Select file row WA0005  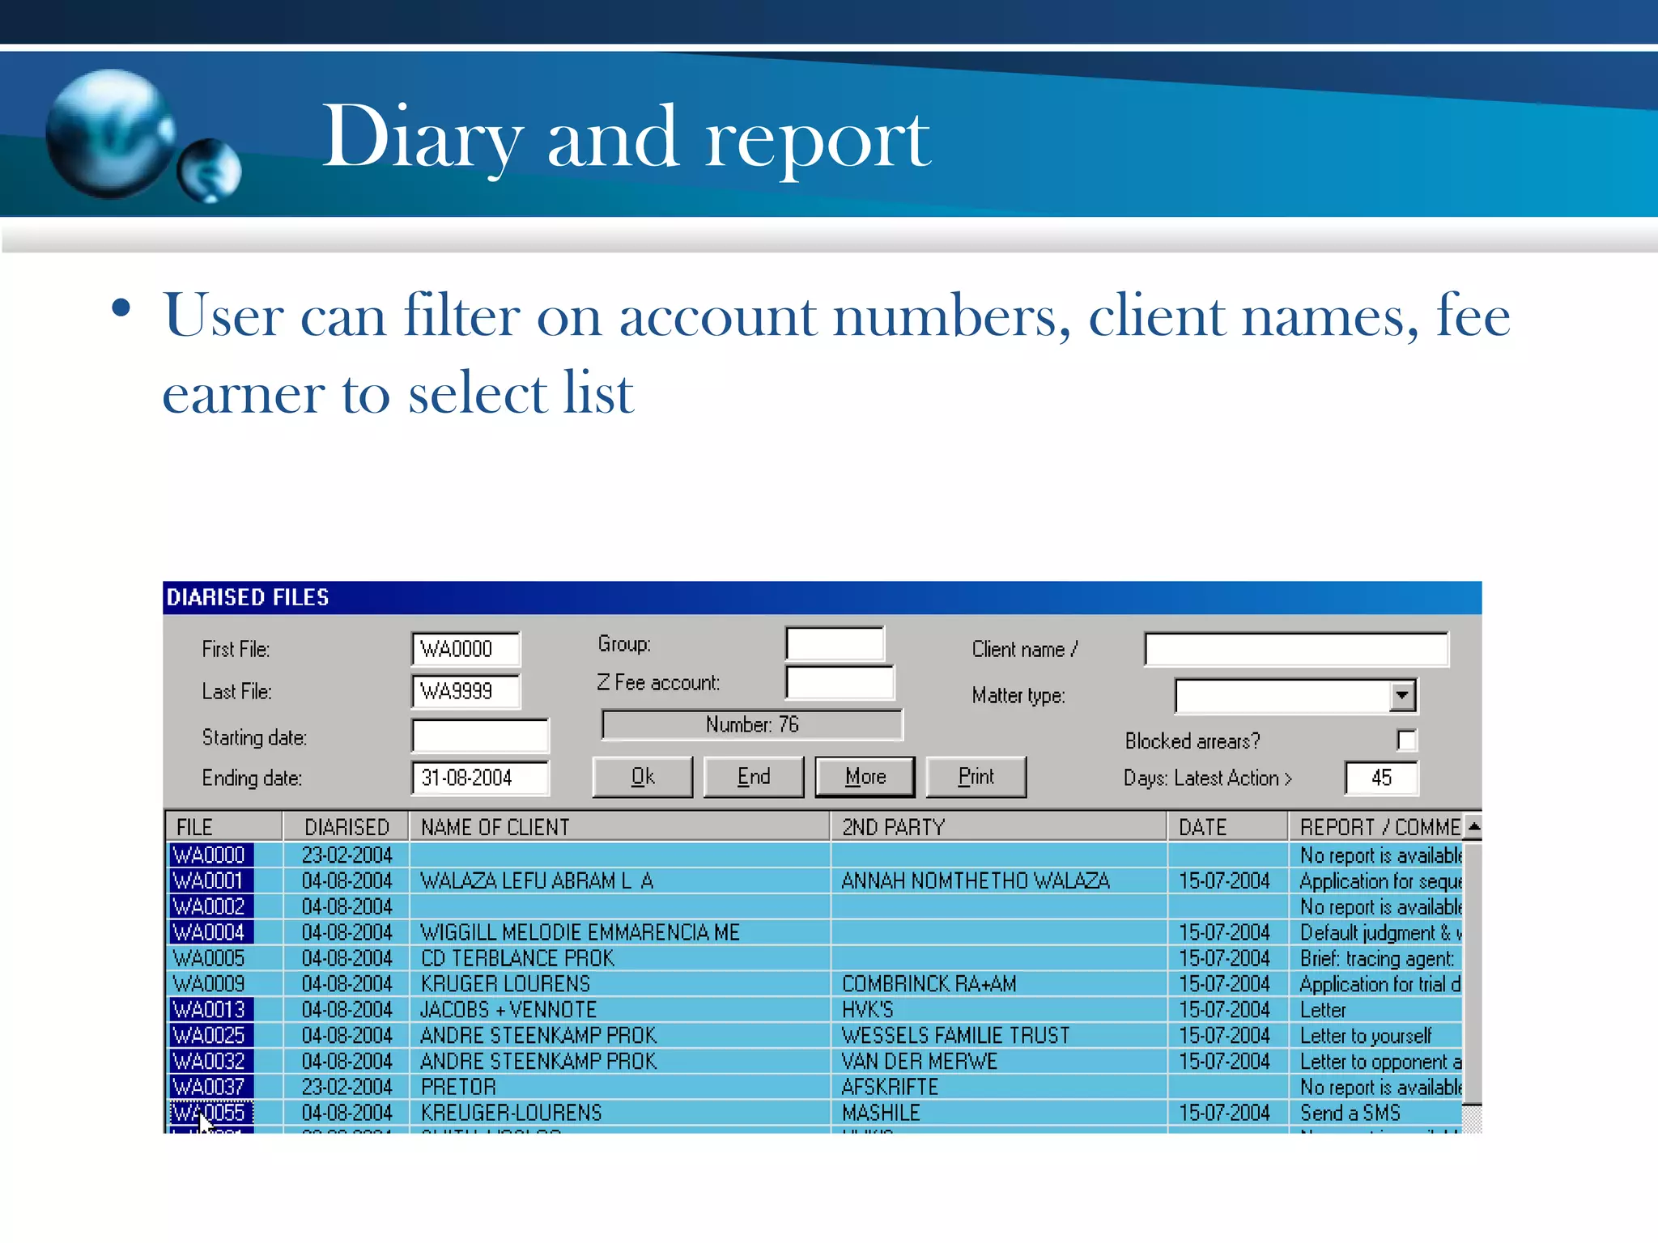(x=210, y=958)
